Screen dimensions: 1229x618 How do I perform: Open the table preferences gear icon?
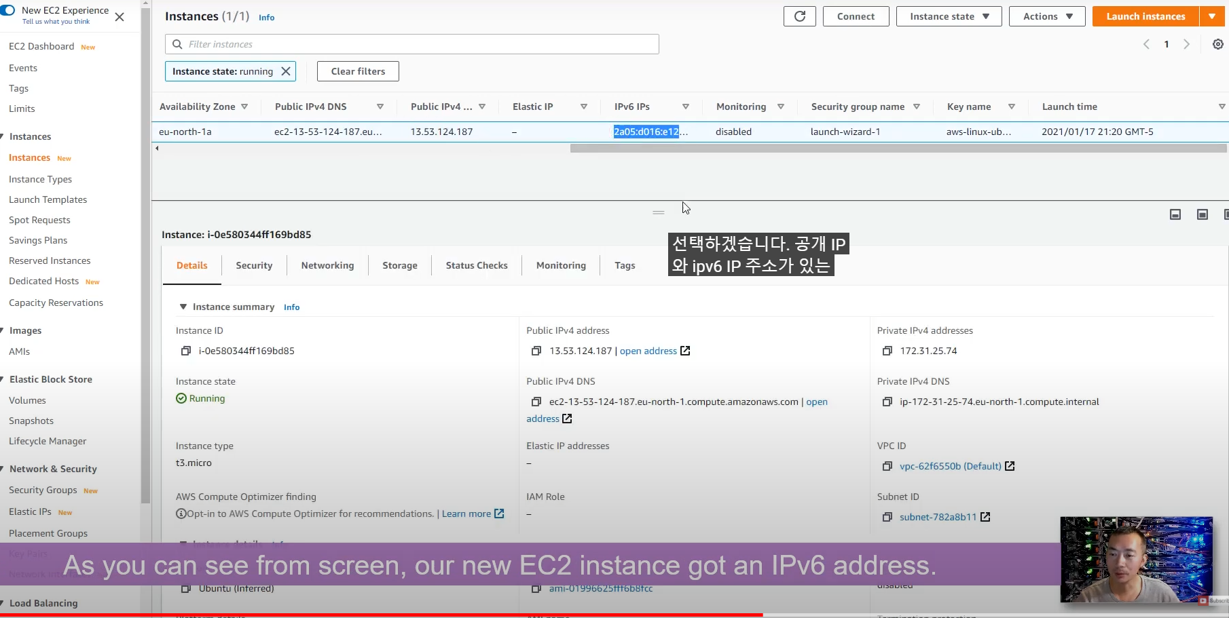1218,44
